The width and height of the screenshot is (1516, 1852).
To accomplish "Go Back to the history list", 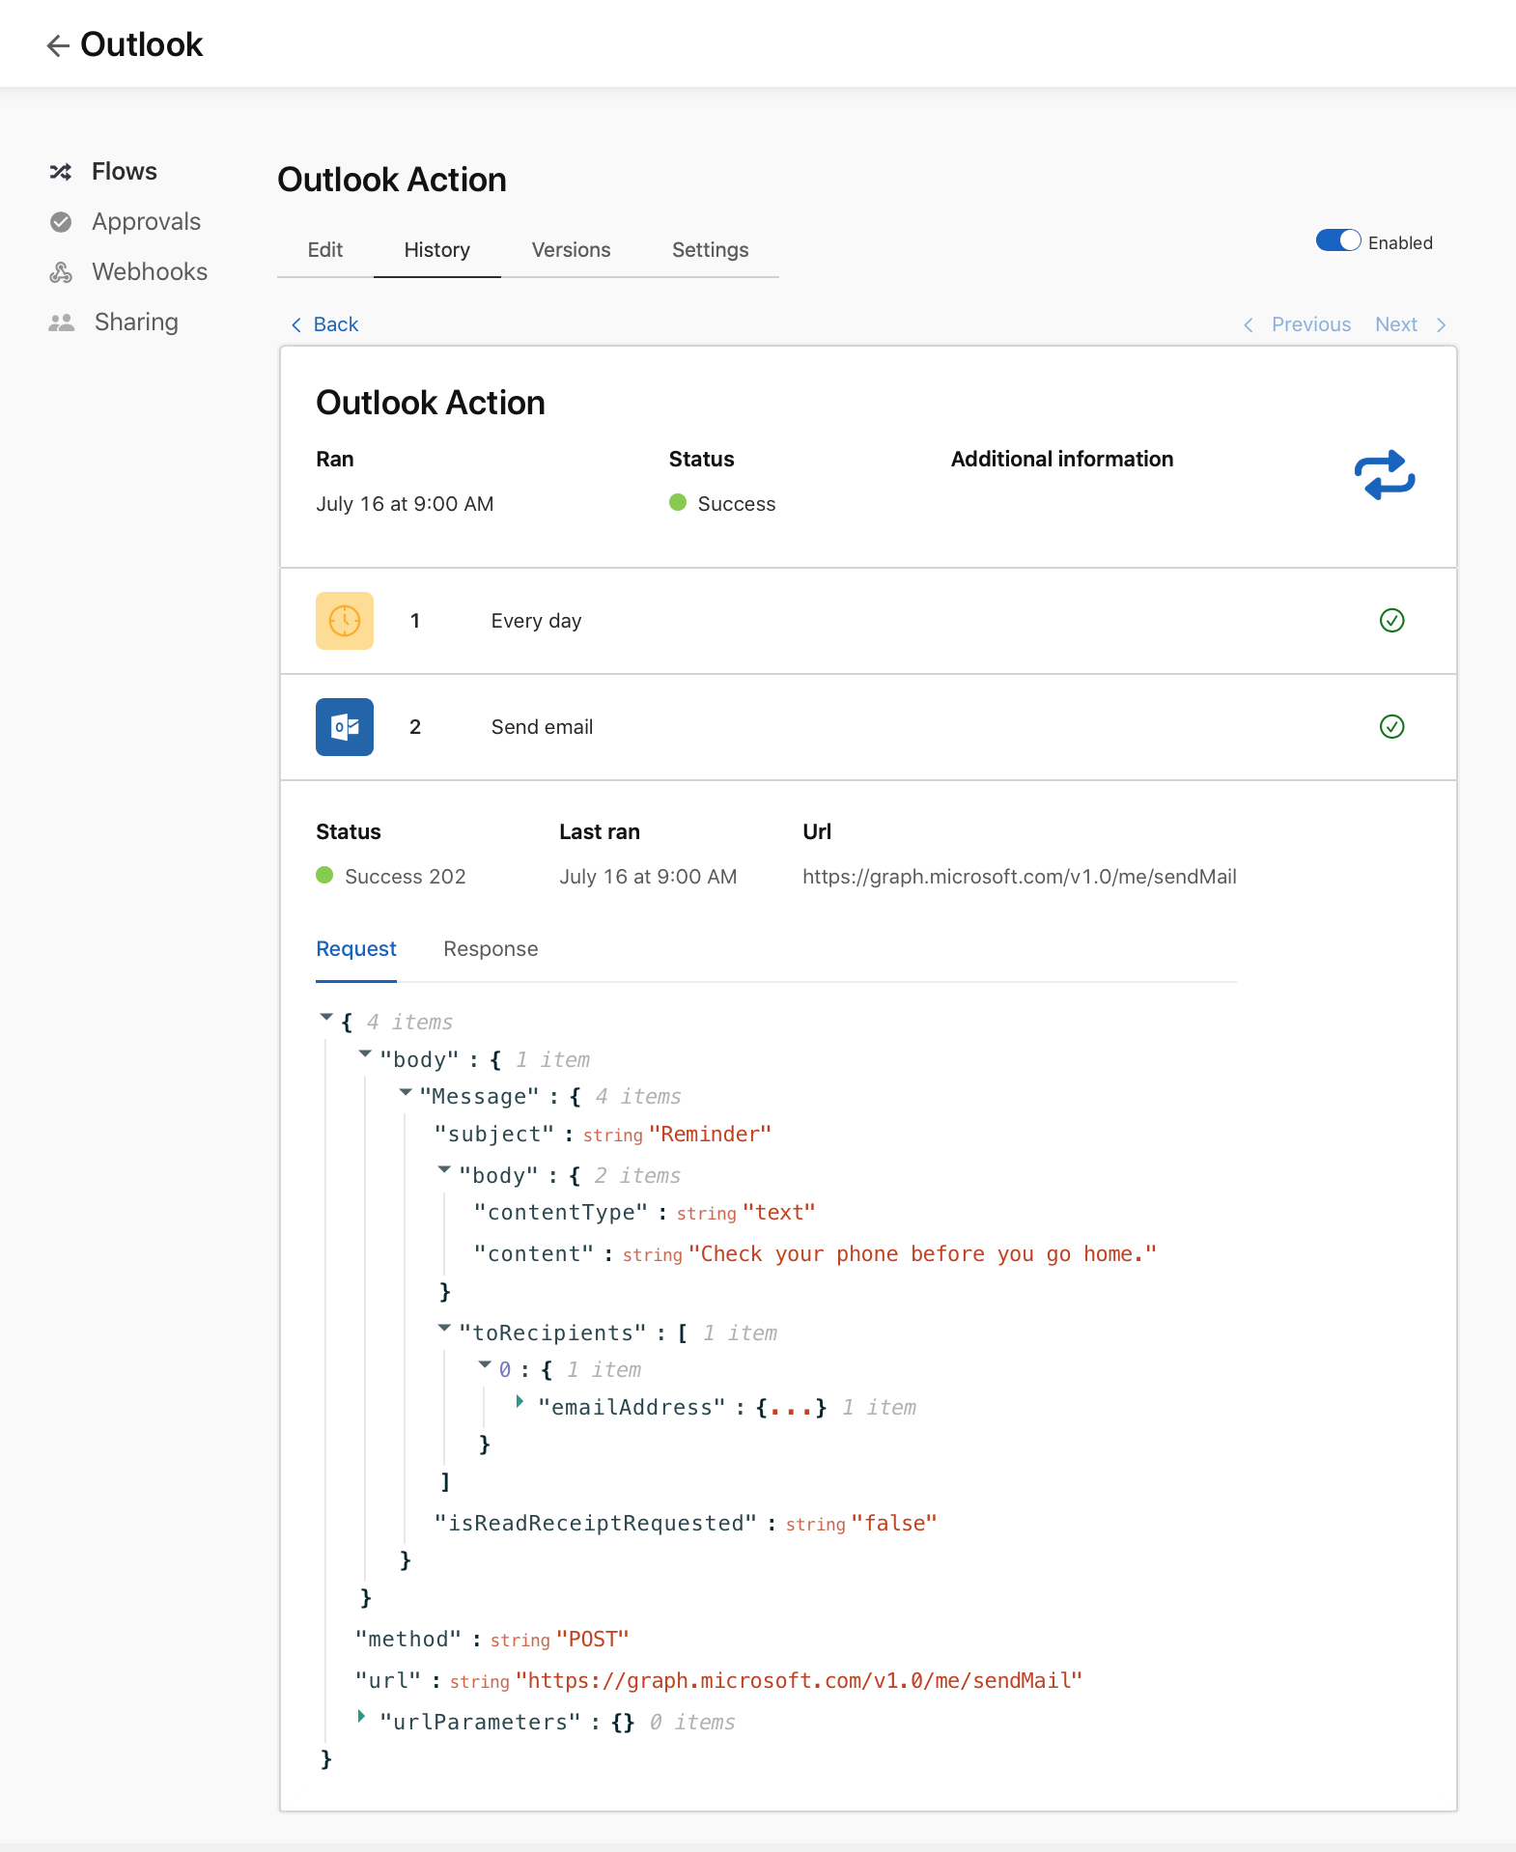I will point(325,324).
